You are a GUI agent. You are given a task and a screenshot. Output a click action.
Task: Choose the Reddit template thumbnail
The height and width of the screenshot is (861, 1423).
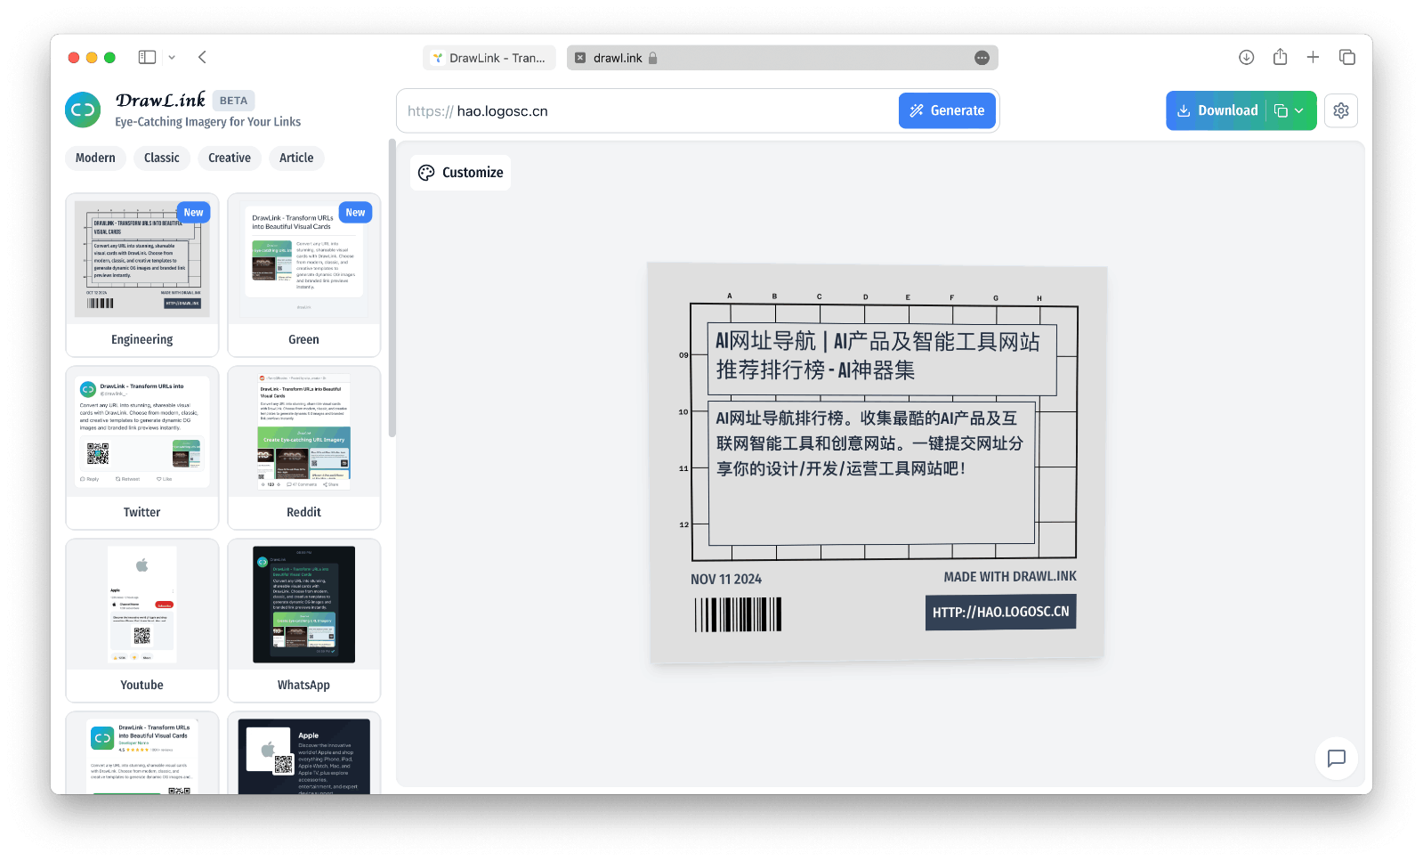click(x=303, y=448)
